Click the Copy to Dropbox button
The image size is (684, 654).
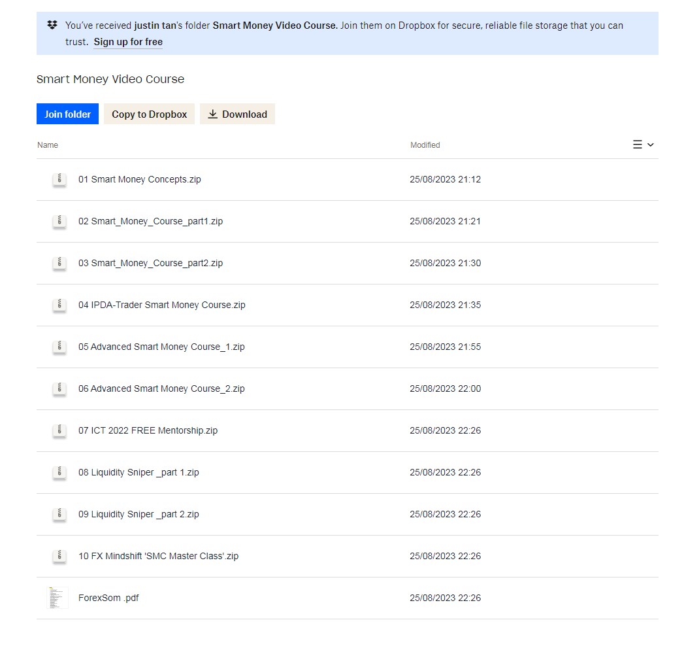pos(149,114)
